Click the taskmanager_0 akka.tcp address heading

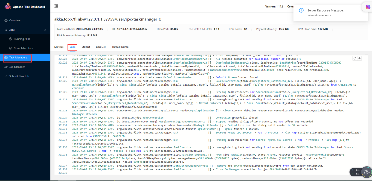click(108, 19)
